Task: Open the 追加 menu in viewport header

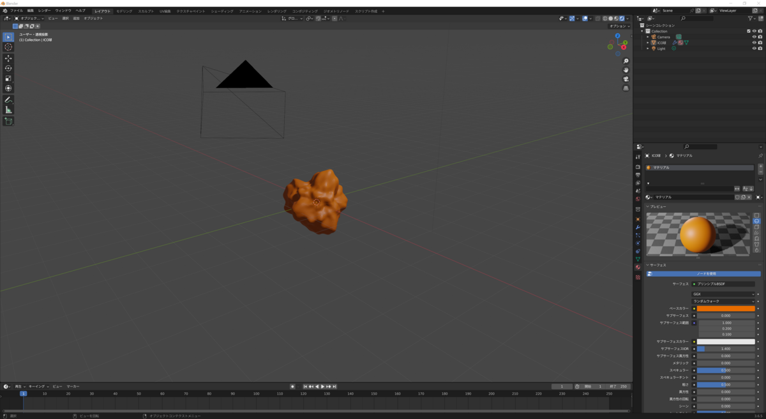Action: 76,19
